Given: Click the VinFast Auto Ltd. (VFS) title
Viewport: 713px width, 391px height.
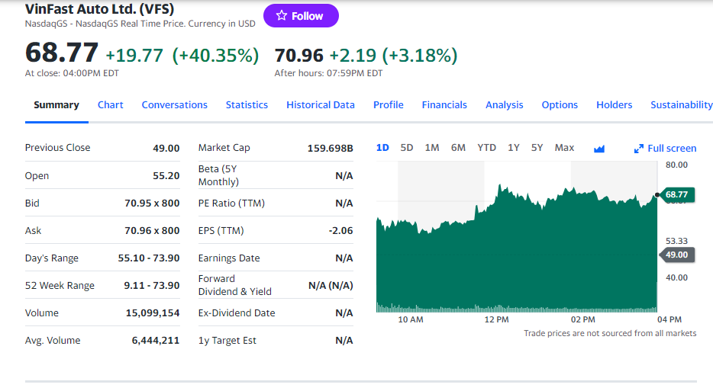Looking at the screenshot, I should click(99, 8).
